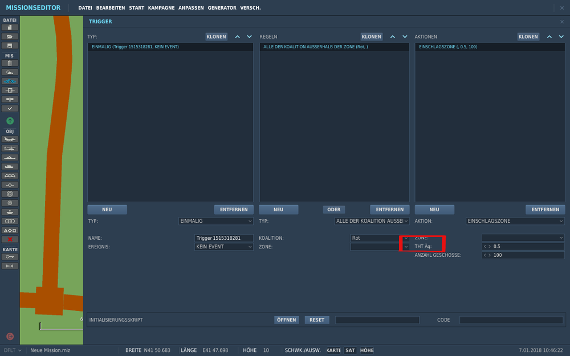Click the REGELN list up-arrow

(x=393, y=36)
